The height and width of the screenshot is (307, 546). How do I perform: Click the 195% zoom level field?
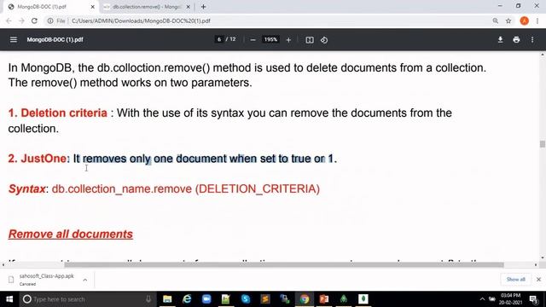270,39
